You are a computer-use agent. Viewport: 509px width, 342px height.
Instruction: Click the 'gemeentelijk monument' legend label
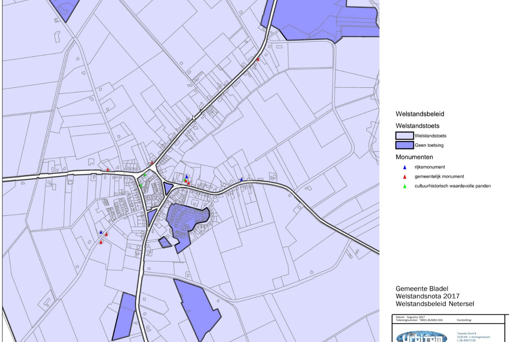(x=439, y=177)
